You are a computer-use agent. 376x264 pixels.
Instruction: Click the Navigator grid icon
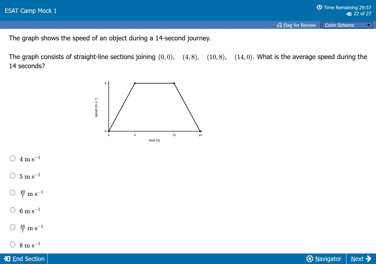[x=310, y=259]
